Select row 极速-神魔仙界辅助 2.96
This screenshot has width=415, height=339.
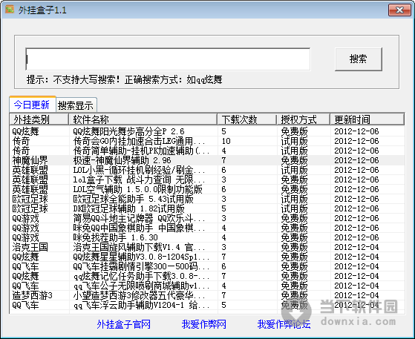(x=208, y=160)
